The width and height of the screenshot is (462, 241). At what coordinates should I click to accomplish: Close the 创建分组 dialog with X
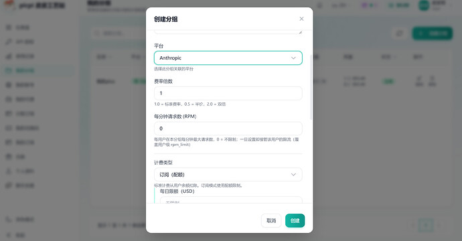click(x=301, y=19)
